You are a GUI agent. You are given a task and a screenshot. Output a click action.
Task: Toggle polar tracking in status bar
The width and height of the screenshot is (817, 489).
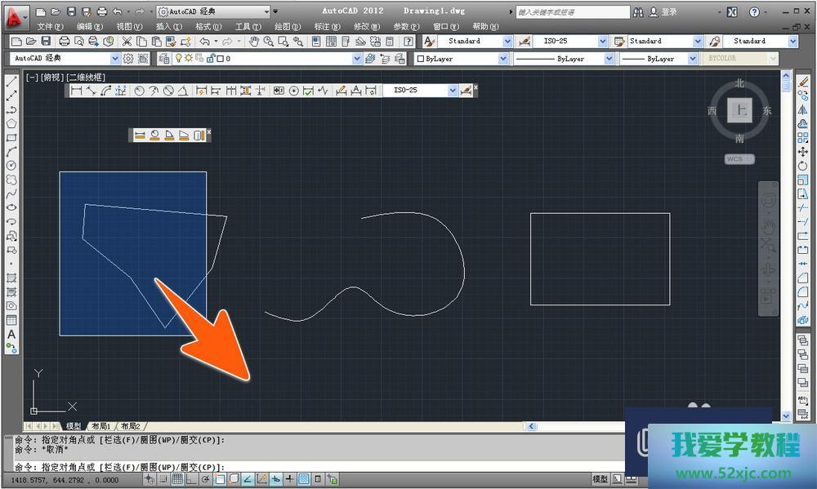(205, 479)
